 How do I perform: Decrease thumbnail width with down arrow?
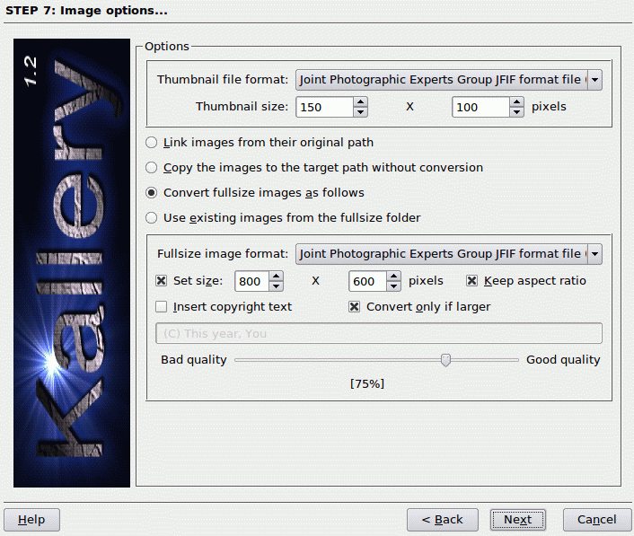(x=360, y=112)
